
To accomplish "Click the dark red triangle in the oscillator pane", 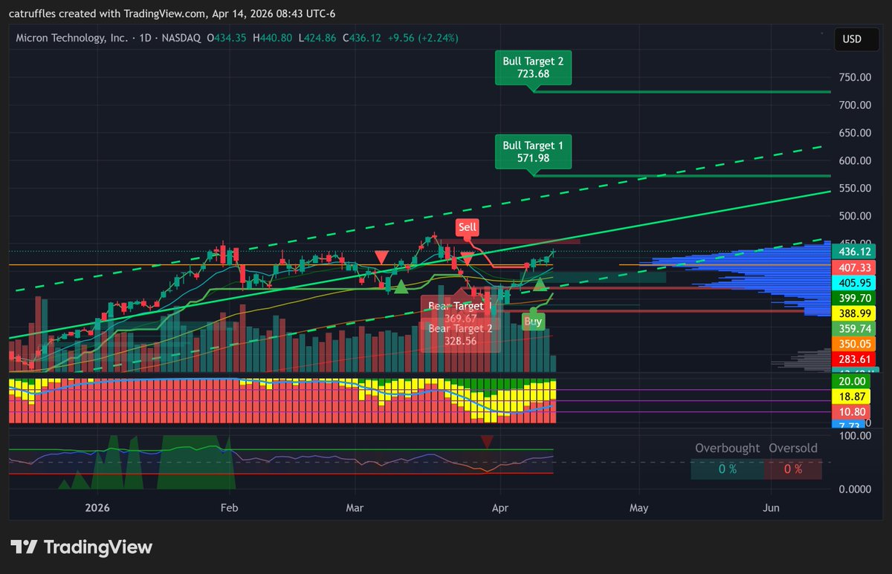I will pyautogui.click(x=487, y=443).
